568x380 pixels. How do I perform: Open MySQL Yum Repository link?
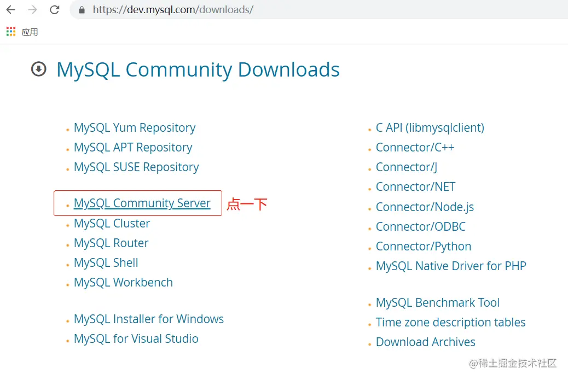(135, 128)
